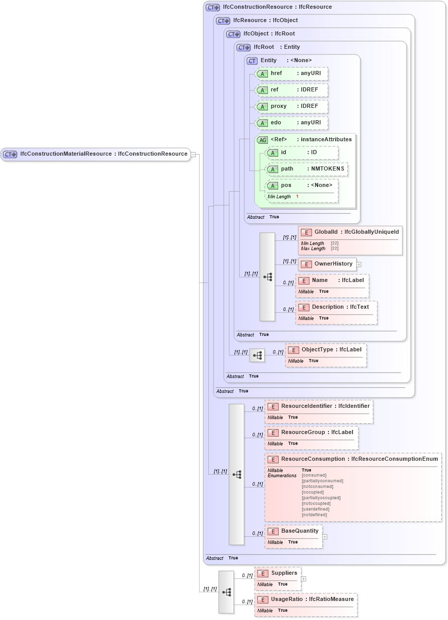Select the ResourceIdentifier element header
The height and width of the screenshot is (620, 448).
[318, 406]
